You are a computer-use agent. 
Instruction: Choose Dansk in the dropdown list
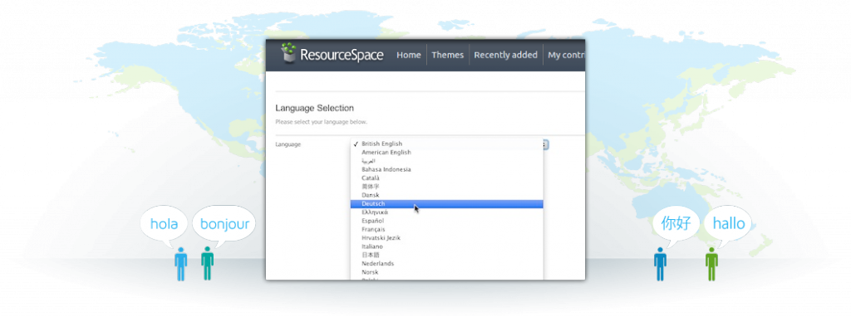446,195
